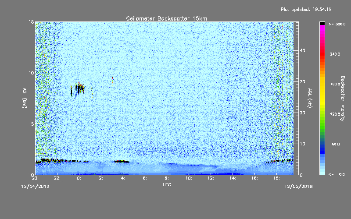Viewport: 351px width, 219px height.
Task: Click the start date label beginning 12/04
Action: click(x=35, y=186)
